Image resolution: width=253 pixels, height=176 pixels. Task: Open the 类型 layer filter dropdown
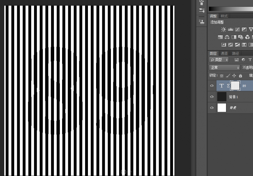click(219, 60)
